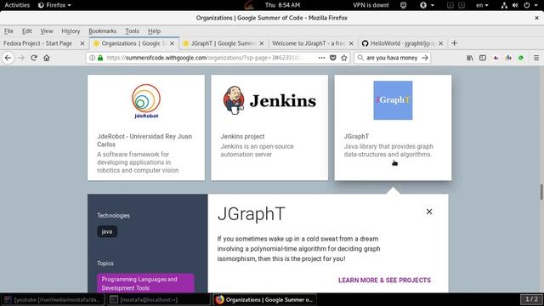Close the Fedora Project tab
544x306 pixels.
point(82,43)
